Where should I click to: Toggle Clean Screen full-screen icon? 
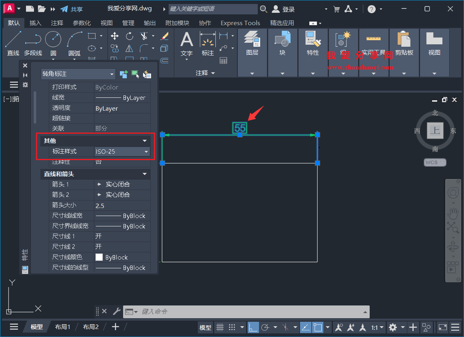pyautogui.click(x=443, y=327)
